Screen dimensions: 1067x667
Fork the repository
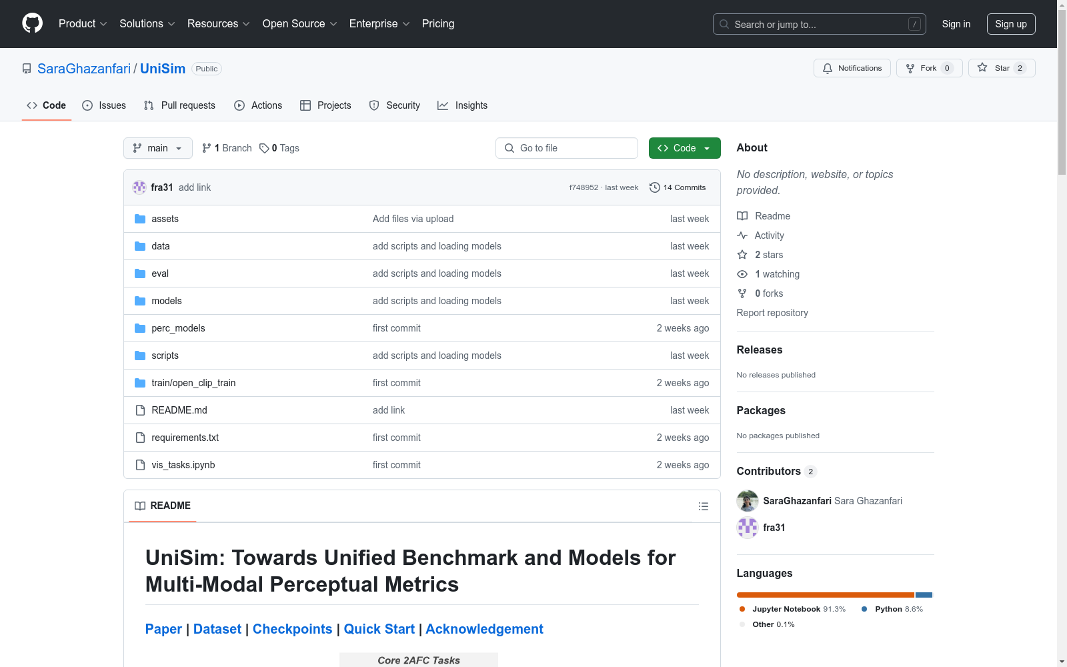[930, 68]
